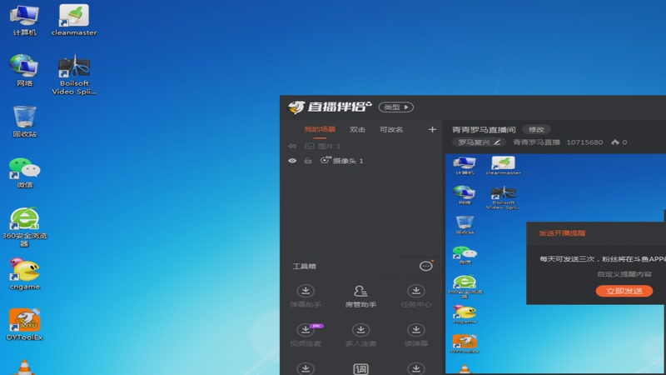The image size is (666, 375).
Task: Click the download icon beneath 视频连麦
Action: click(x=306, y=368)
